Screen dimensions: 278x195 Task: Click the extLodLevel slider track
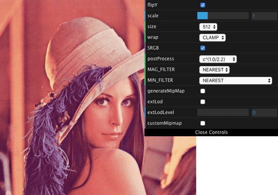[223, 113]
